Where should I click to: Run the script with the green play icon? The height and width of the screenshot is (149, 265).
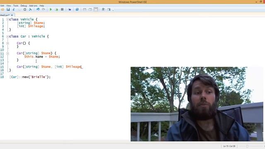(51, 10)
